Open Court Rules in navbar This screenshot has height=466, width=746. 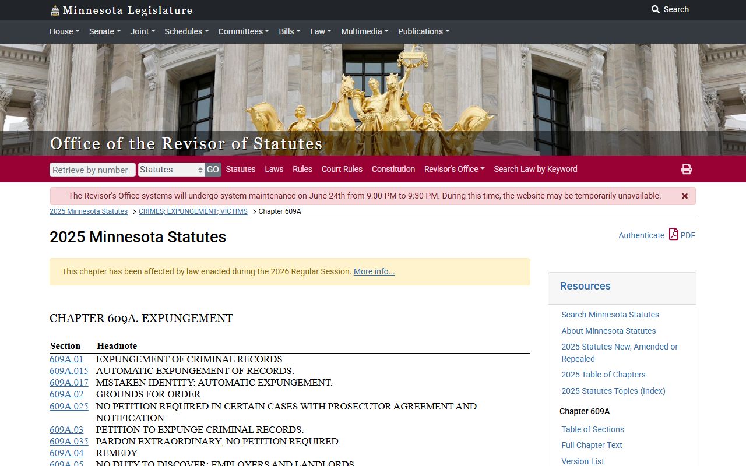click(342, 169)
